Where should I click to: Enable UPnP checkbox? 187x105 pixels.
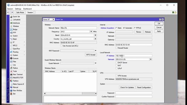click(116, 68)
